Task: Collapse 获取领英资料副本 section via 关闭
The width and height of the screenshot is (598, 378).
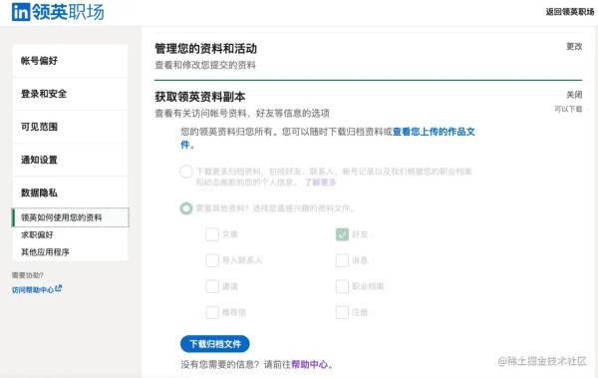Action: click(574, 95)
